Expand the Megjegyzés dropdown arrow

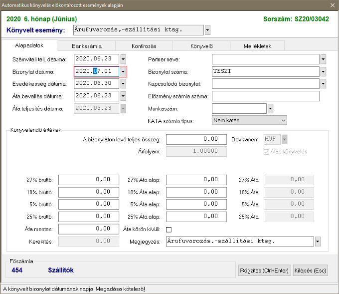pyautogui.click(x=318, y=242)
